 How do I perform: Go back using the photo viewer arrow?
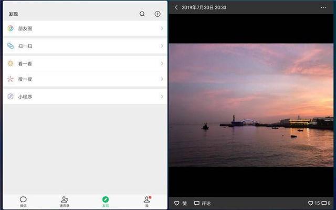click(176, 7)
